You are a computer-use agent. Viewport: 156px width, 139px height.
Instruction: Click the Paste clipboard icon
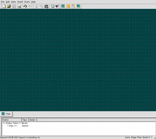(x=46, y=6)
